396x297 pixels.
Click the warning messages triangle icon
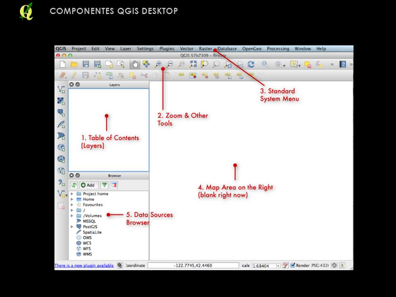pyautogui.click(x=342, y=265)
